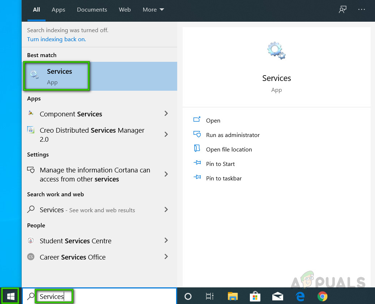Expand Career Services Office chevron
This screenshot has height=304, width=375.
tap(166, 256)
